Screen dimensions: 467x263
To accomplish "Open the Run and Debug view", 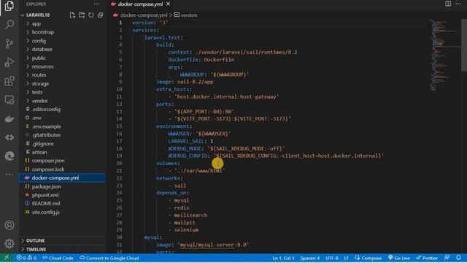I will click(x=9, y=62).
